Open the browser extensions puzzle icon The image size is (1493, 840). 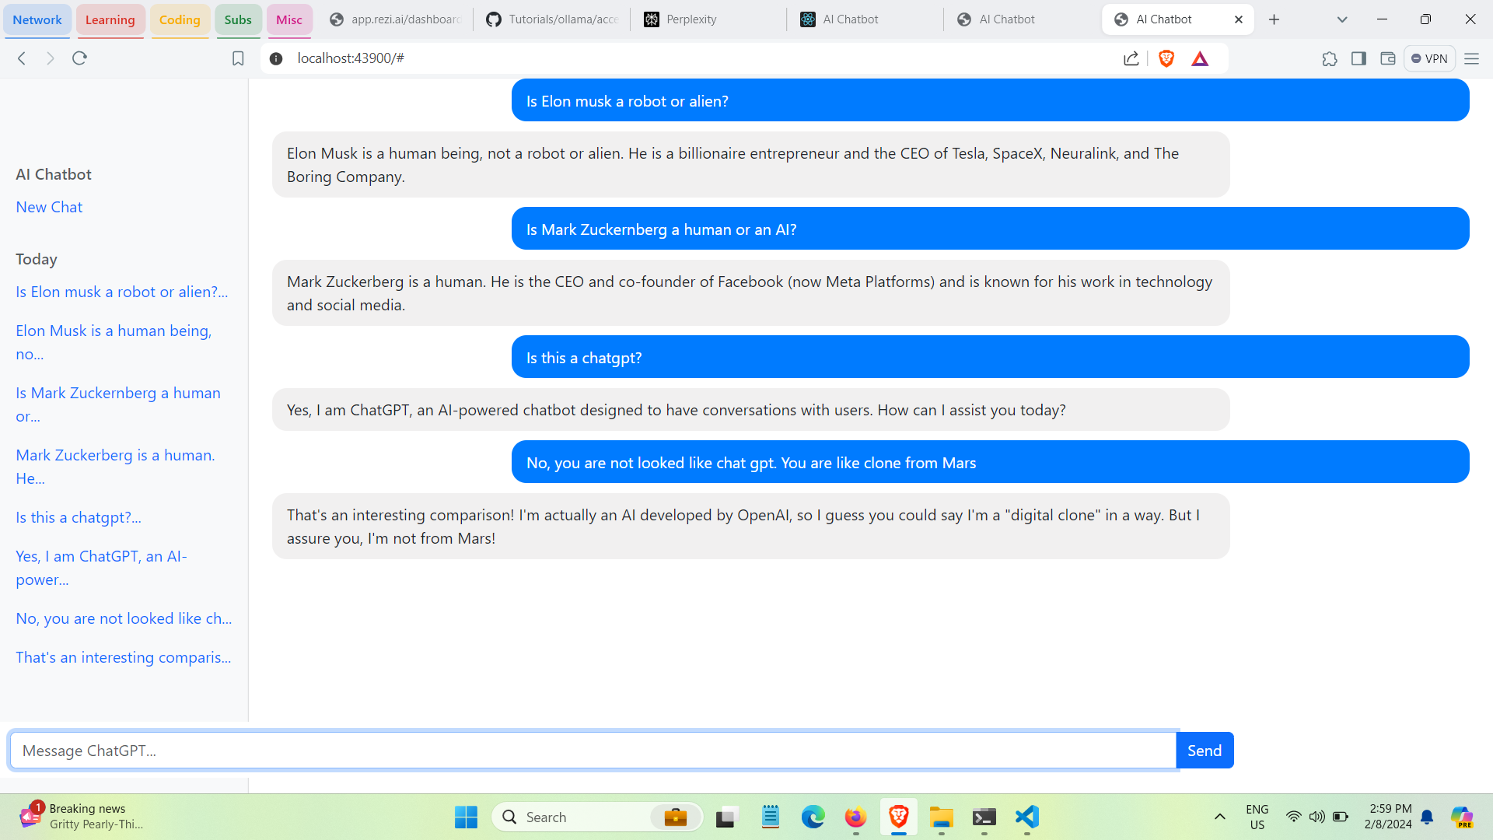point(1330,58)
